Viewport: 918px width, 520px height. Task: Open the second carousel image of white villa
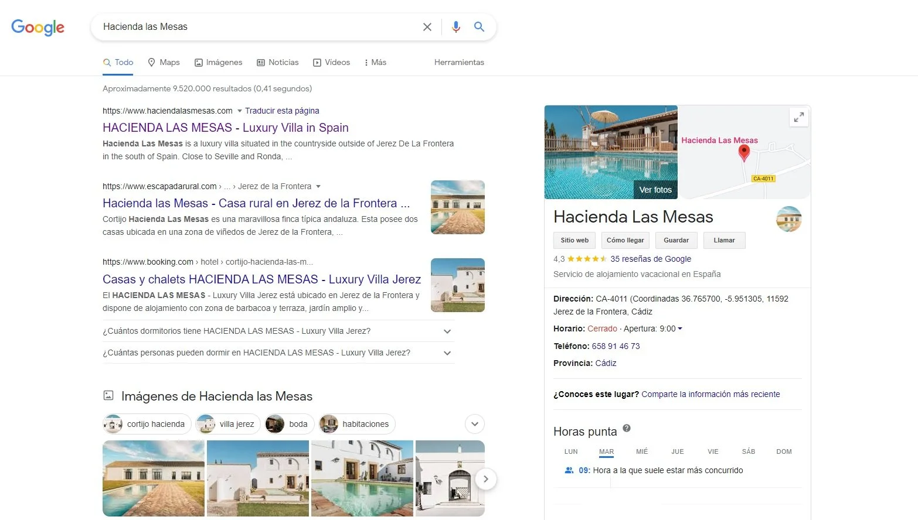(x=258, y=478)
